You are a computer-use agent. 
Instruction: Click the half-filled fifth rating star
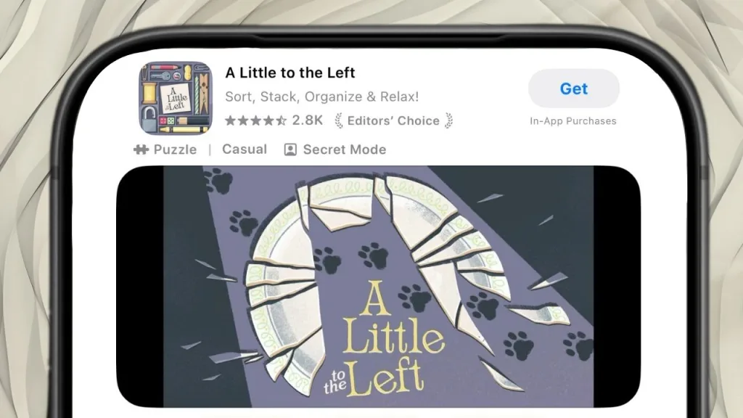coord(281,120)
